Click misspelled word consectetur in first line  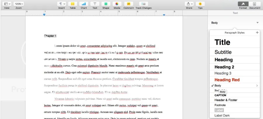coord(94,46)
